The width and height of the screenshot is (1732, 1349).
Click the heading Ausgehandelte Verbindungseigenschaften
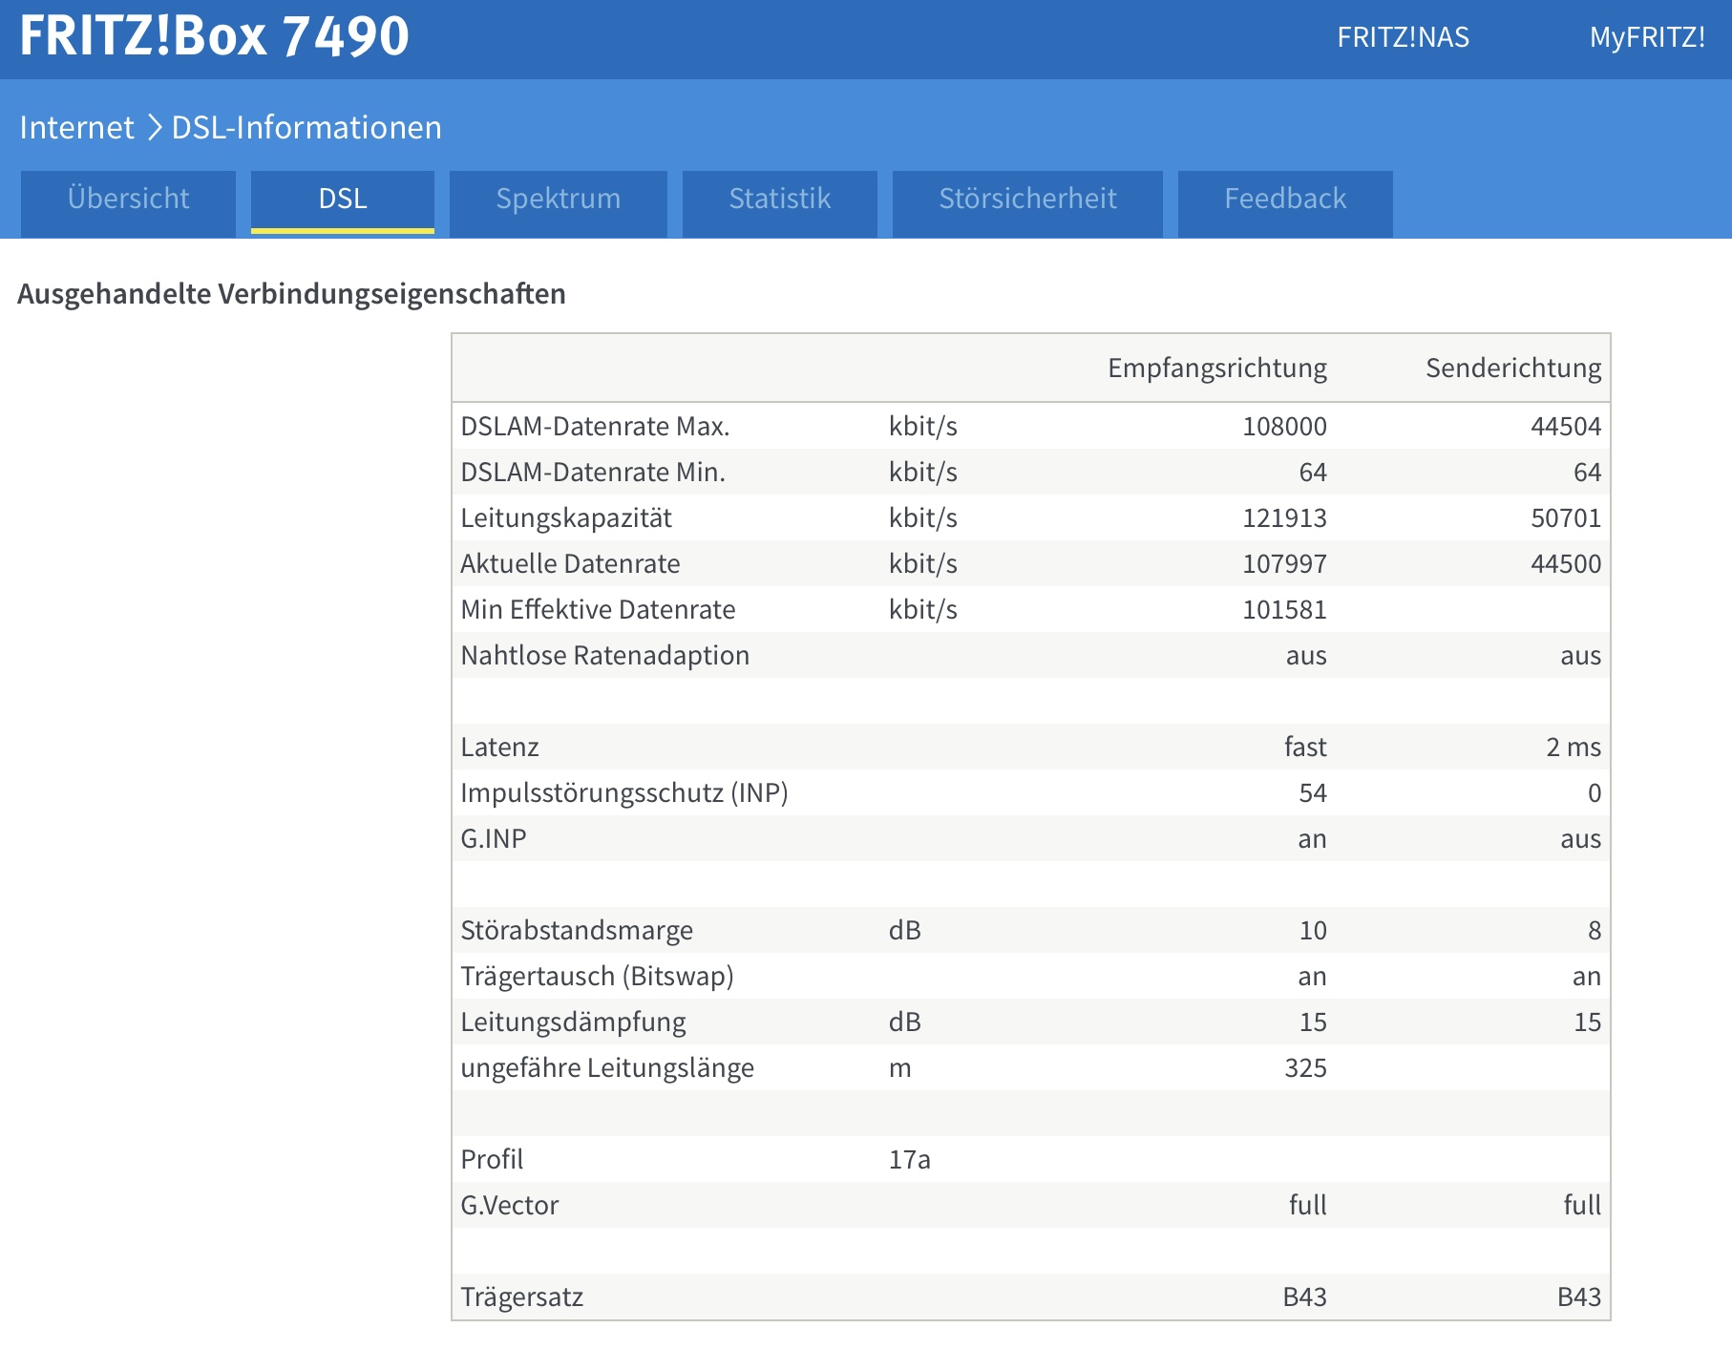291,293
